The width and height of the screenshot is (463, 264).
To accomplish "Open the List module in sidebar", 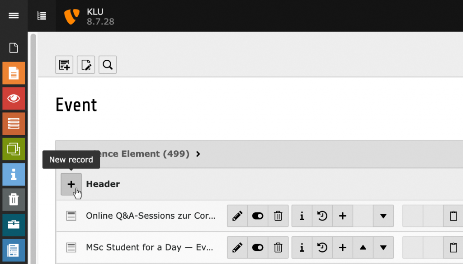I will 14,124.
